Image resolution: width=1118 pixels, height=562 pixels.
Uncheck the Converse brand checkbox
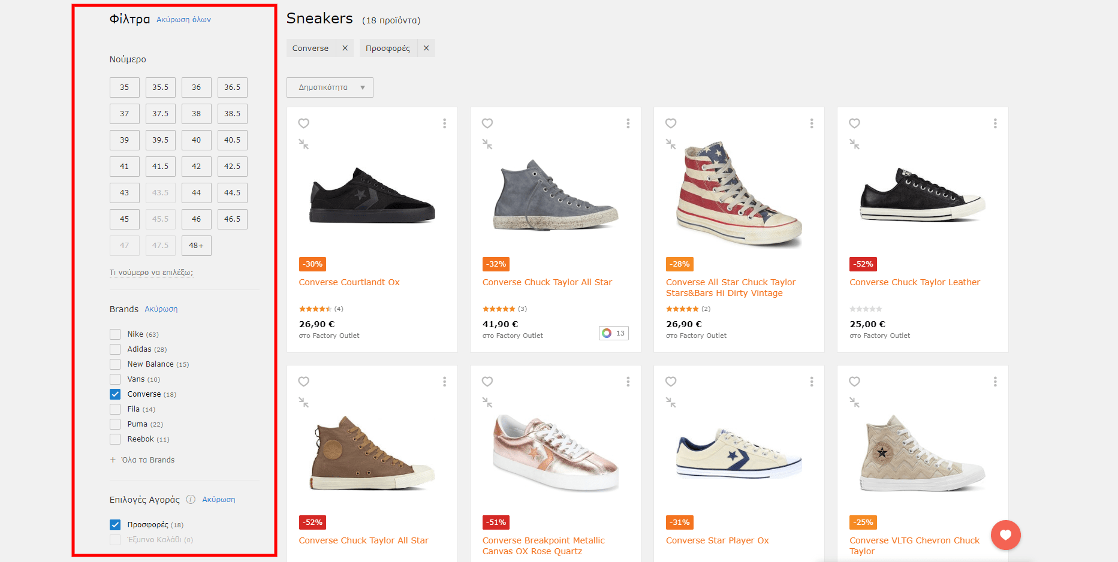tap(115, 394)
